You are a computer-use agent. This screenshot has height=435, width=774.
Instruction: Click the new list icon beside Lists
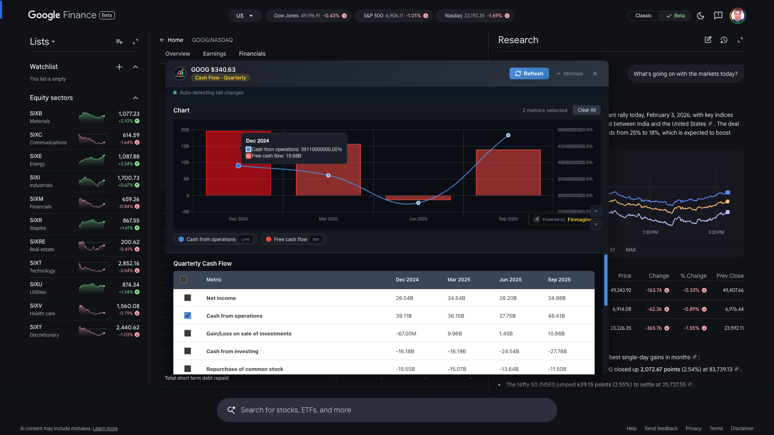[x=119, y=42]
